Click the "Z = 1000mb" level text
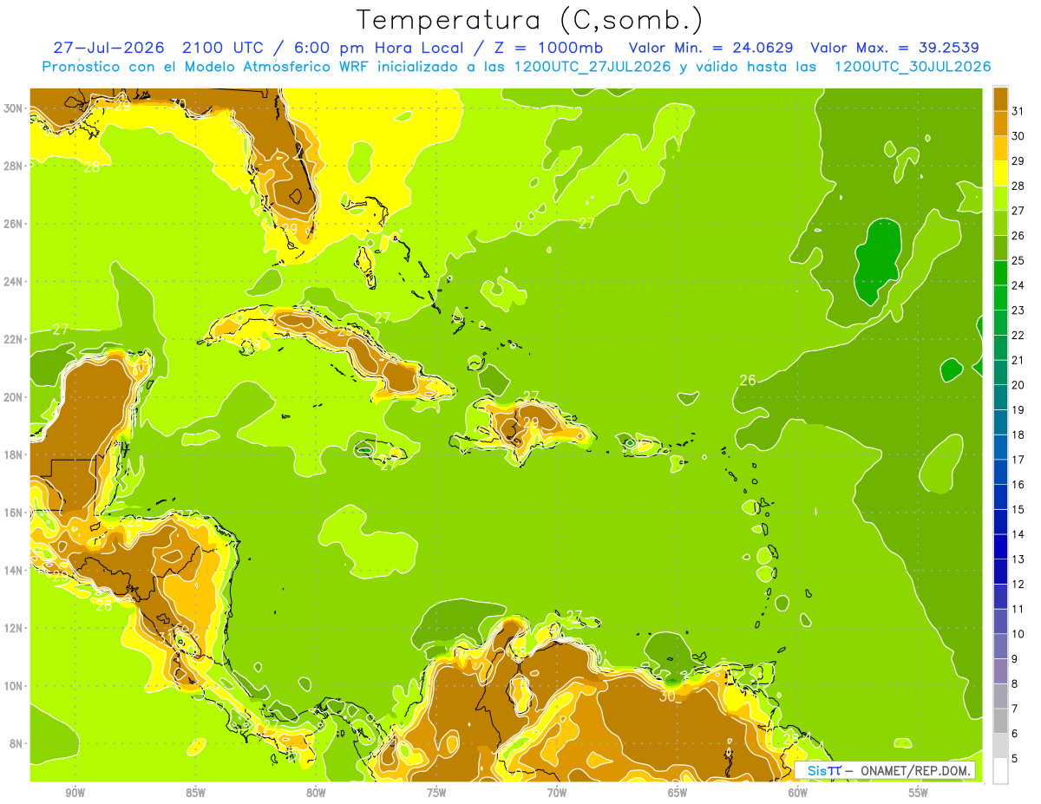 548,48
